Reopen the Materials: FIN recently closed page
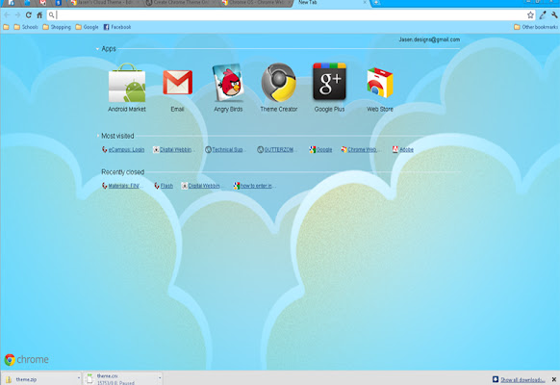The width and height of the screenshot is (560, 385). (121, 186)
